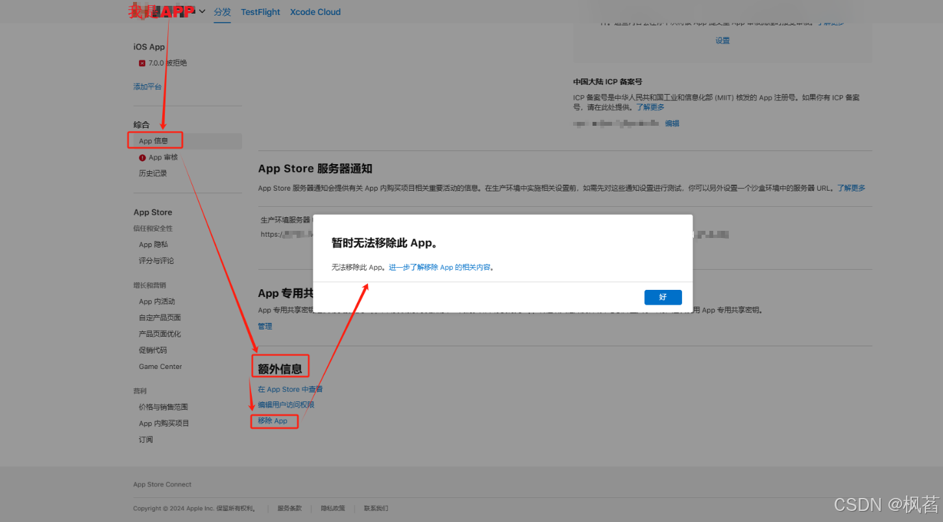The image size is (943, 522).
Task: Click the 设置 link at top
Action: coord(723,40)
